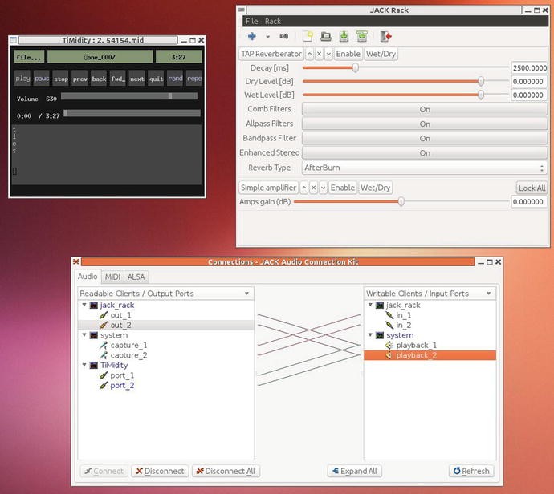Move Simple amplifier down with its down arrow
The height and width of the screenshot is (494, 554).
[323, 188]
